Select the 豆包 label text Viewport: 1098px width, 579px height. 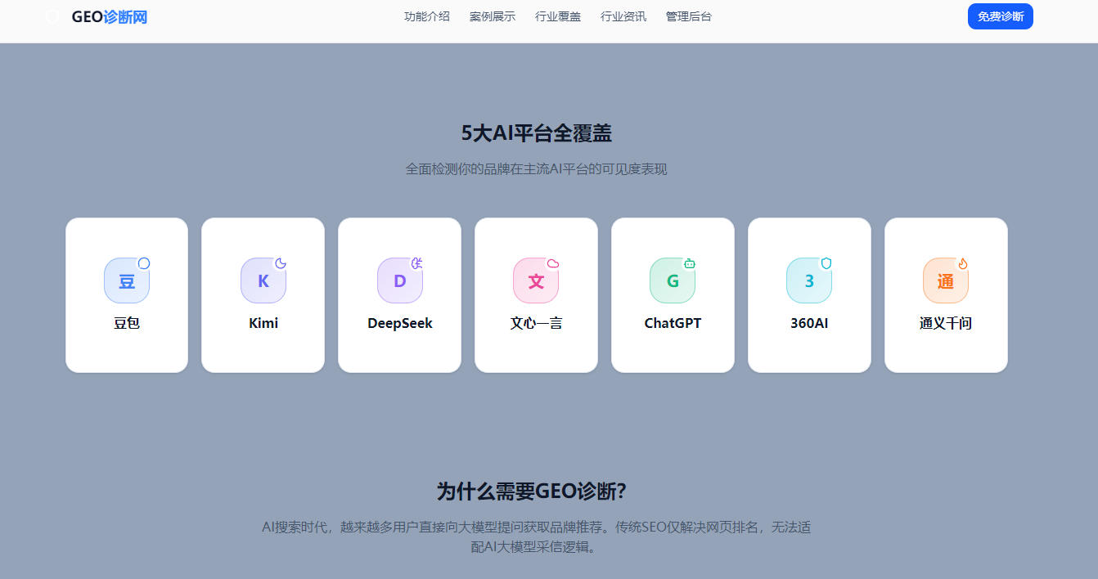[x=127, y=323]
